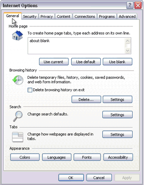The image size is (144, 185).
Task: Open Accessibility options
Action: coord(118,157)
